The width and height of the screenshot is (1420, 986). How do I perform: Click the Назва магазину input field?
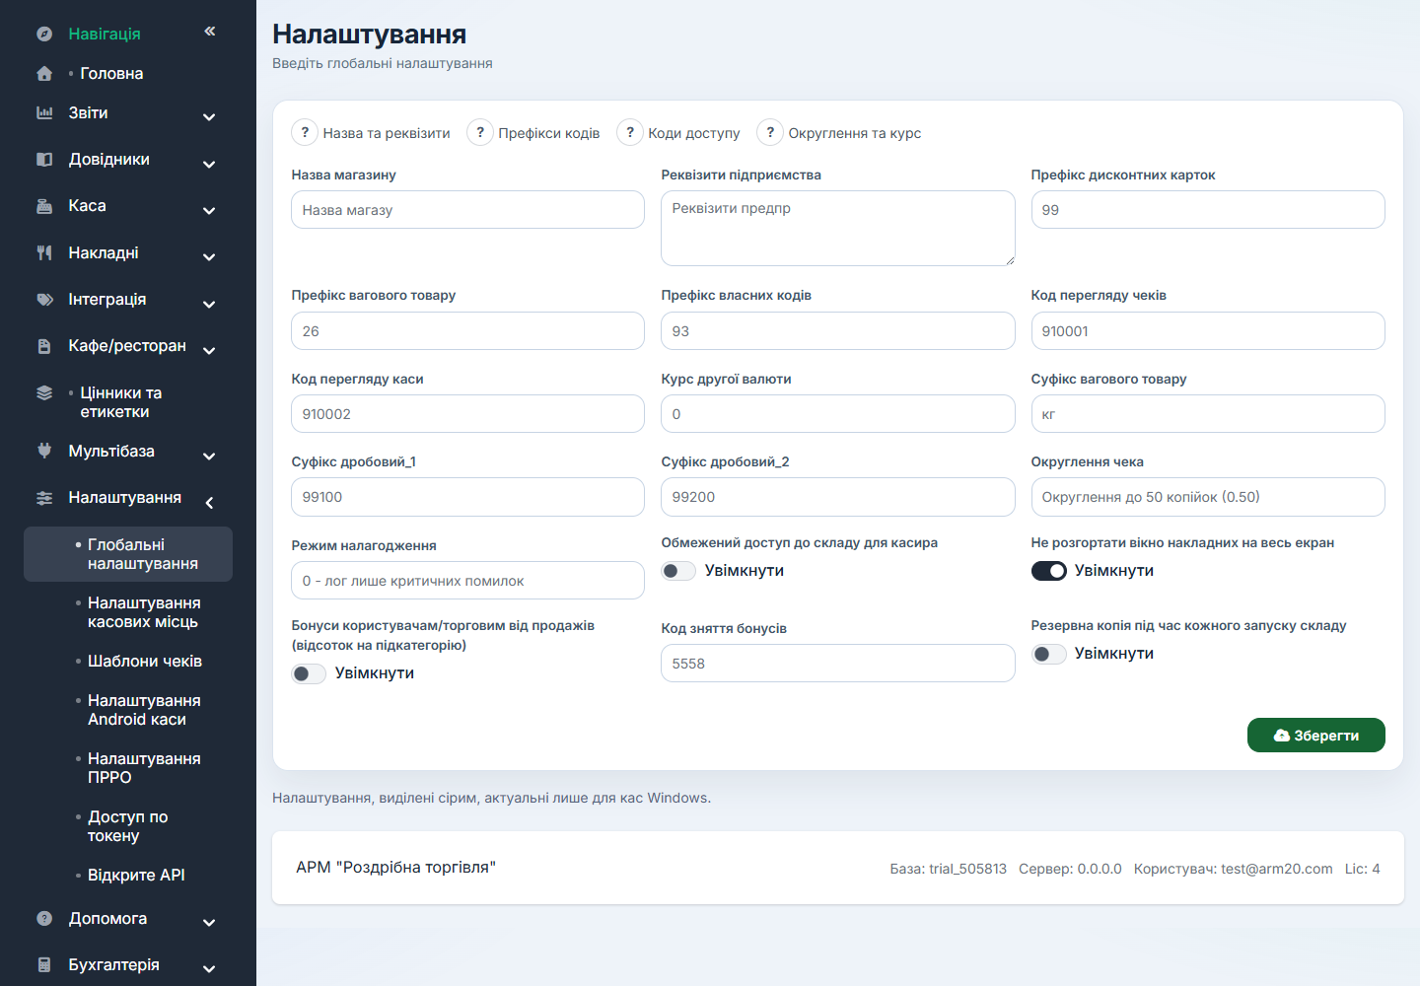point(467,210)
